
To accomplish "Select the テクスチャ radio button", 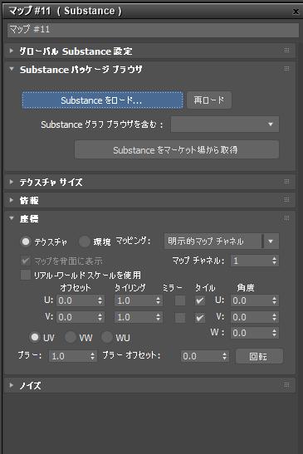I will (26, 242).
